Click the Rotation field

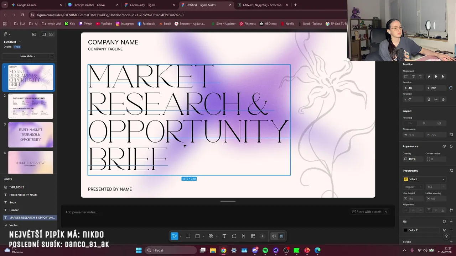coord(413,99)
